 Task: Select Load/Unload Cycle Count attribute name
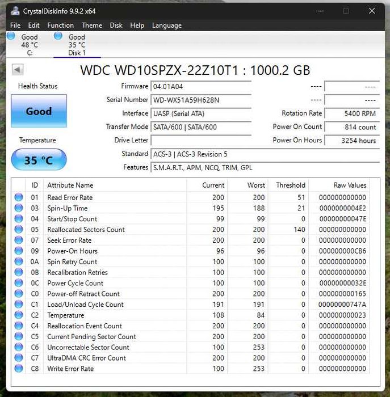point(85,305)
